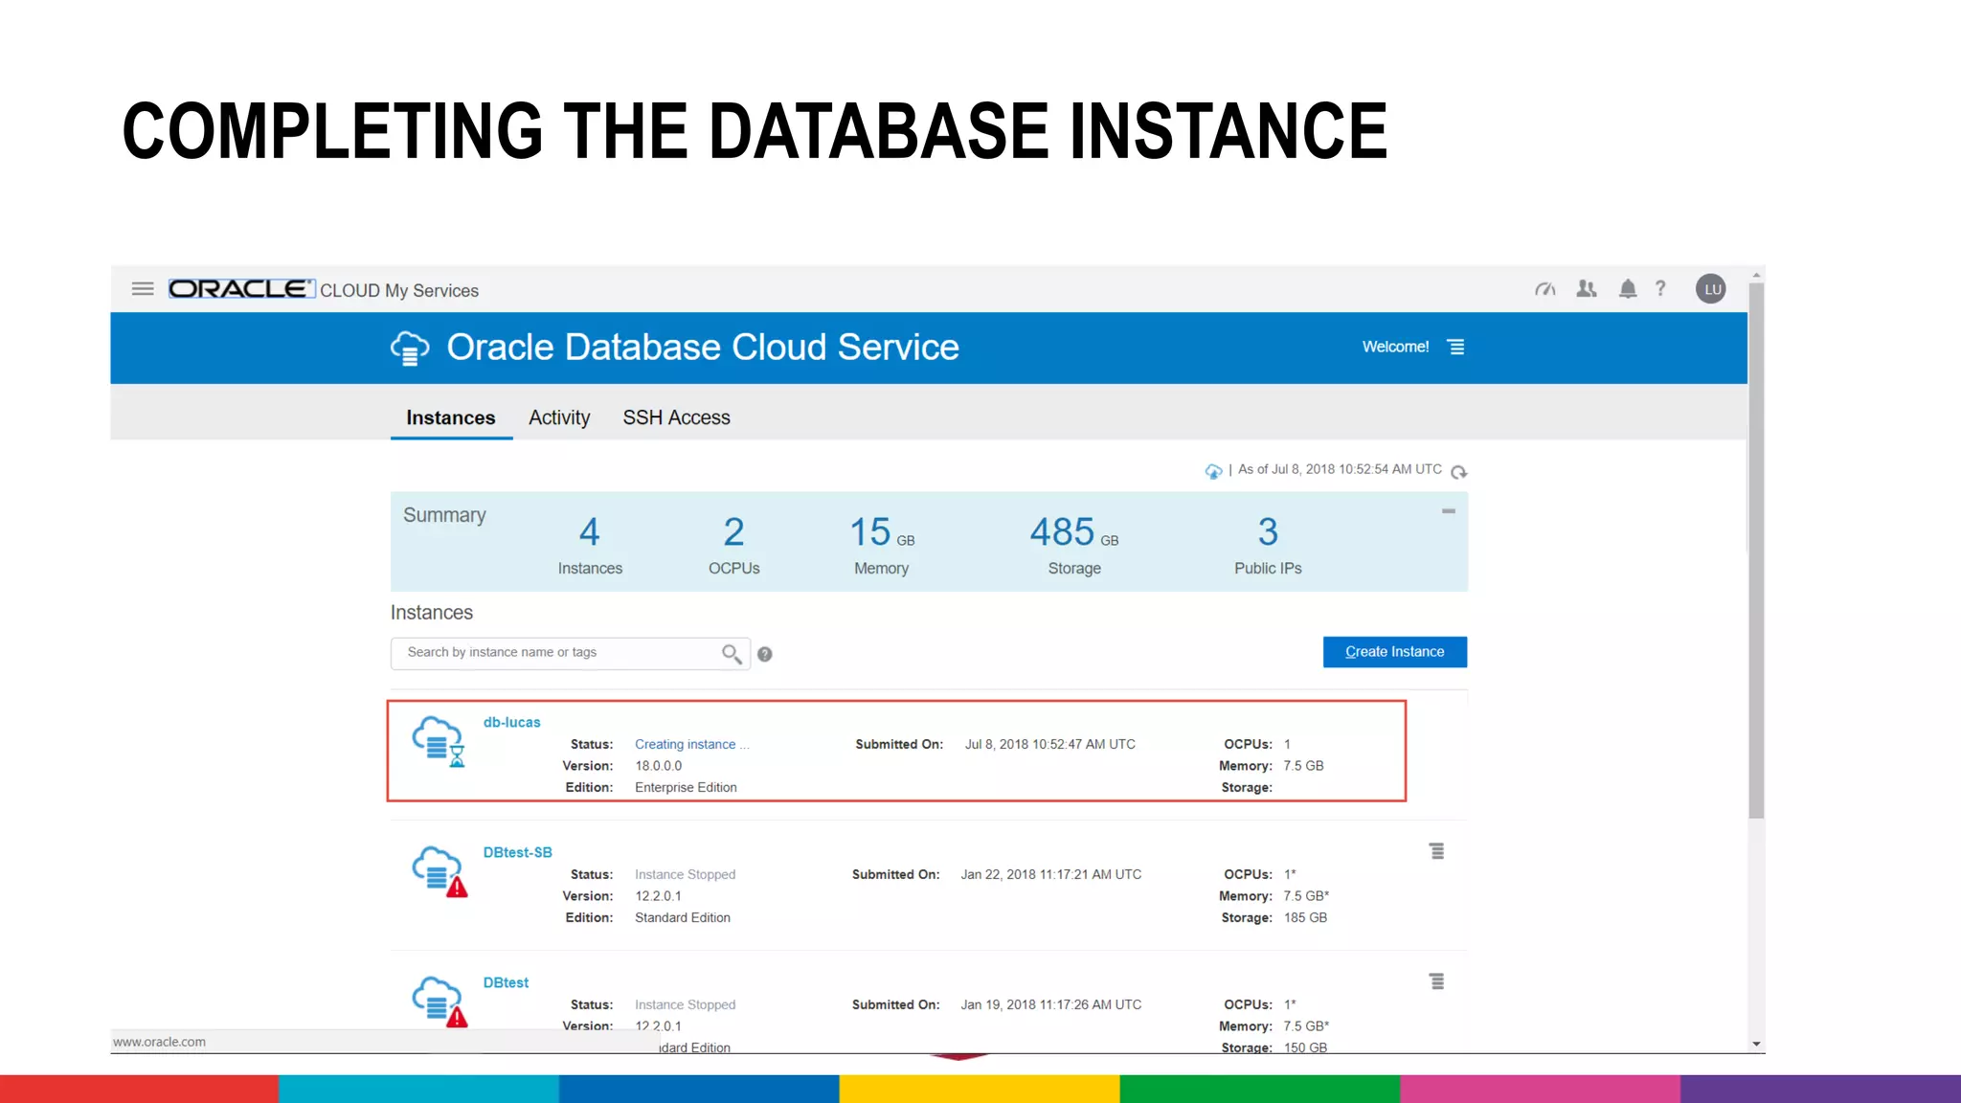Click the scrollbar down arrow
Screen dimensions: 1961x1103
pos(1756,1044)
